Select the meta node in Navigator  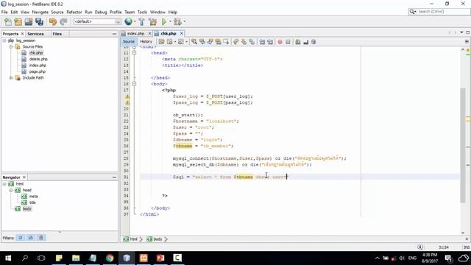point(33,197)
